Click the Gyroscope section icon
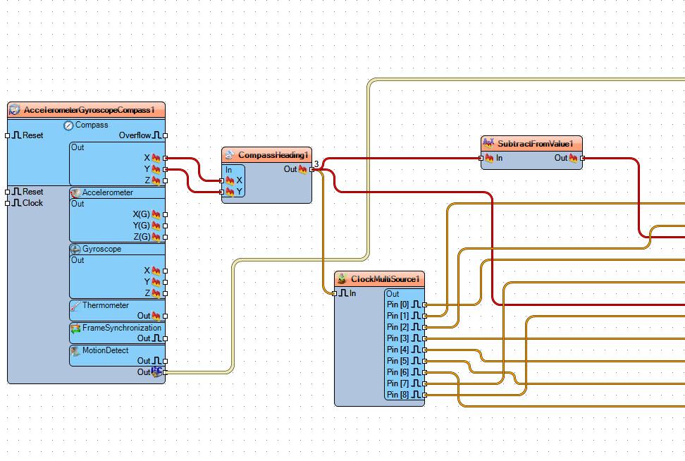685x461 pixels. tap(75, 249)
